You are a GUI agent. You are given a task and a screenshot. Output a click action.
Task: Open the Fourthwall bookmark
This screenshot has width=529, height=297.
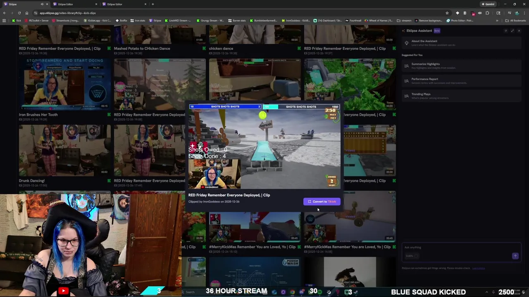353,21
